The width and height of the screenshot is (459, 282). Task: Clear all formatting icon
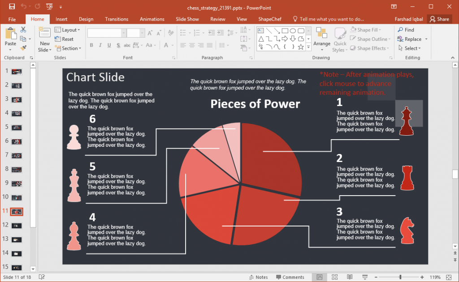point(171,33)
